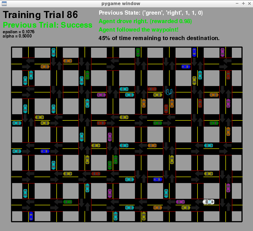The height and width of the screenshot is (231, 253).
Task: Click the blue car at grid's bottom-left edge
Action: pos(31,216)
